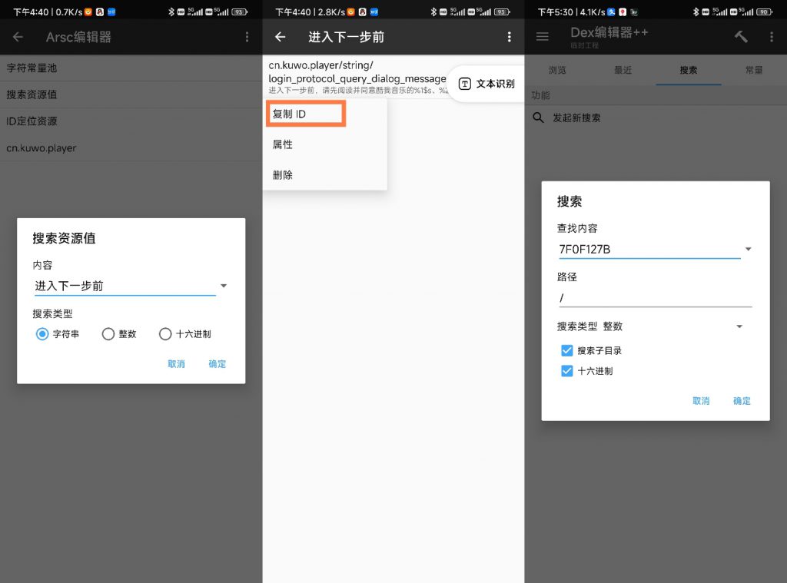Screen dimensions: 787x583
Task: Confirm the search with 确定
Action: tap(741, 400)
